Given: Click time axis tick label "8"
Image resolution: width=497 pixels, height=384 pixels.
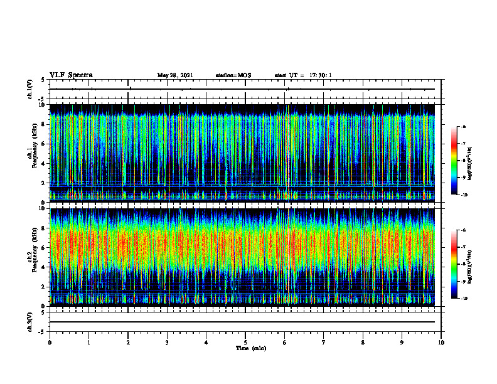Looking at the screenshot, I should pyautogui.click(x=363, y=343).
